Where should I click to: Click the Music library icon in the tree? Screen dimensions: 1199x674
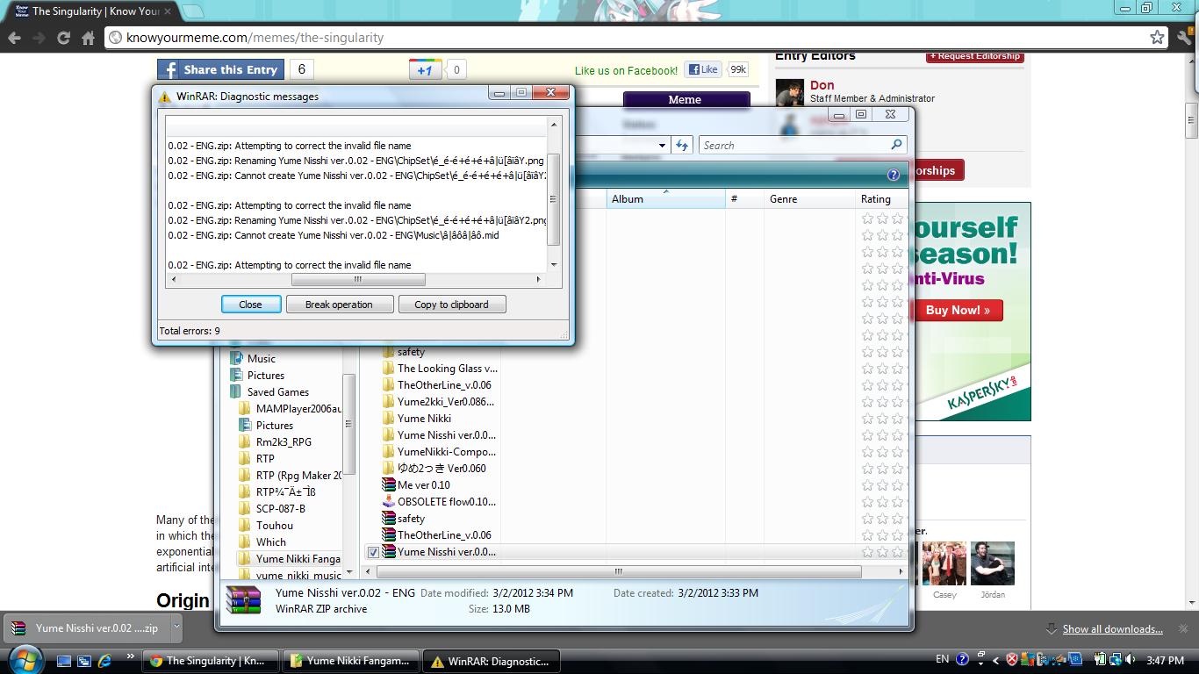236,358
